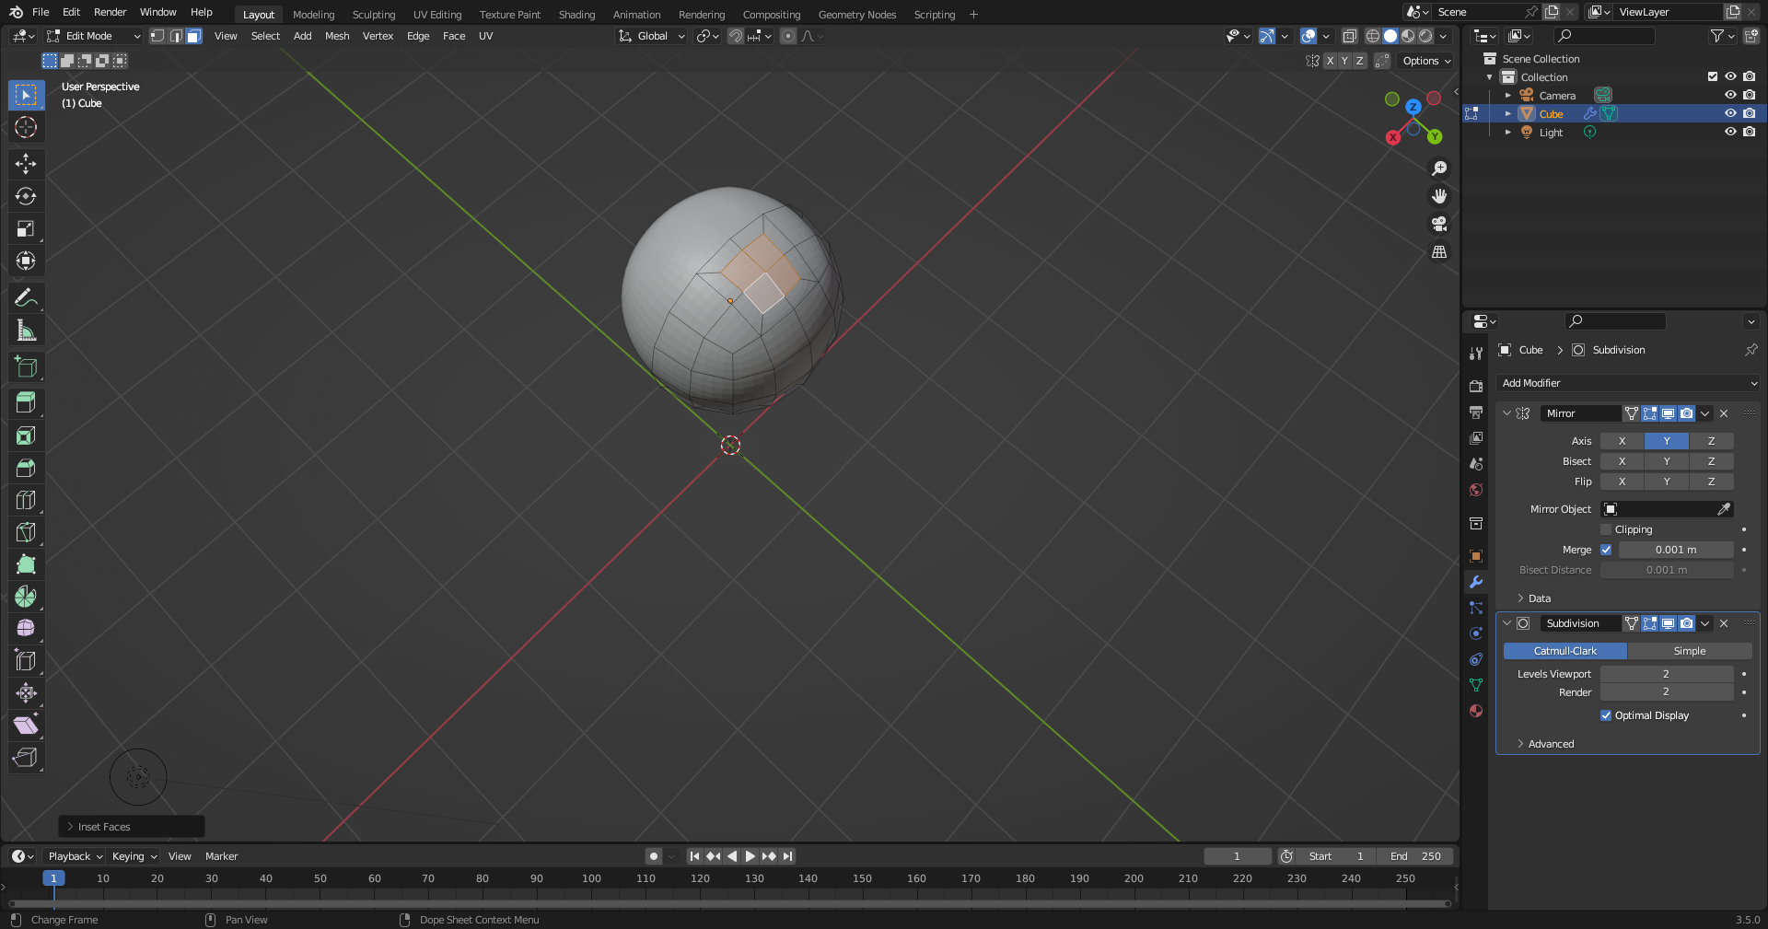Select the Shrink/Fatten tool
1768x929 pixels.
coord(26,693)
